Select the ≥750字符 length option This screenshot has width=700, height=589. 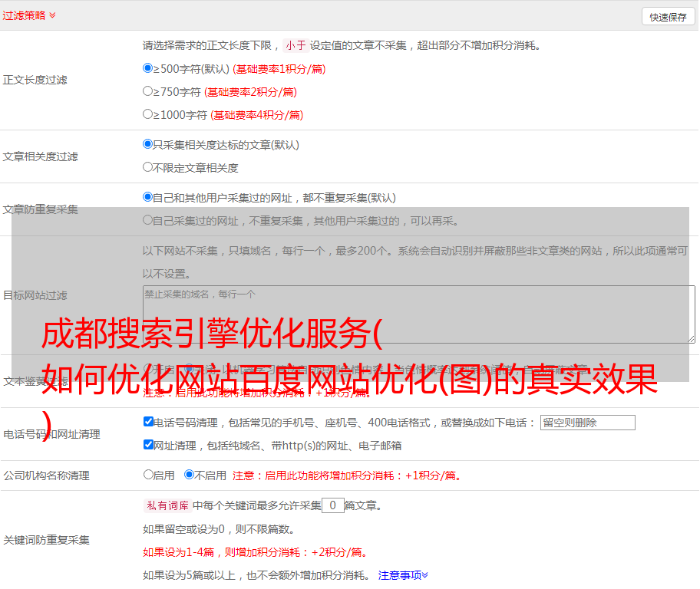[x=148, y=91]
